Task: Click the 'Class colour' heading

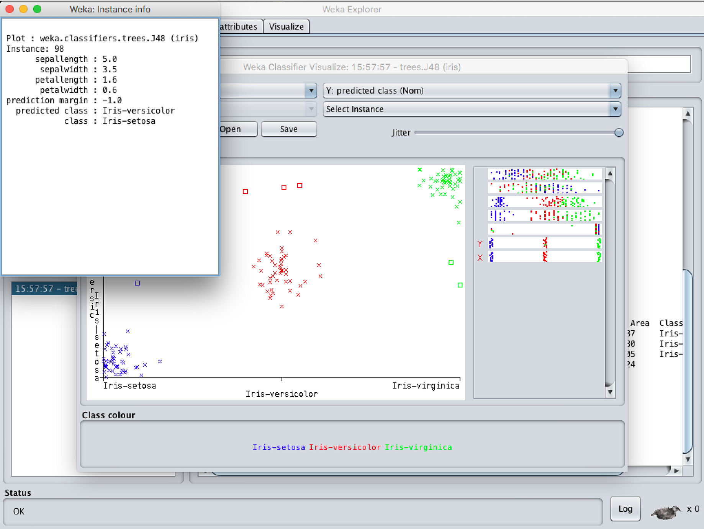Action: (x=108, y=415)
